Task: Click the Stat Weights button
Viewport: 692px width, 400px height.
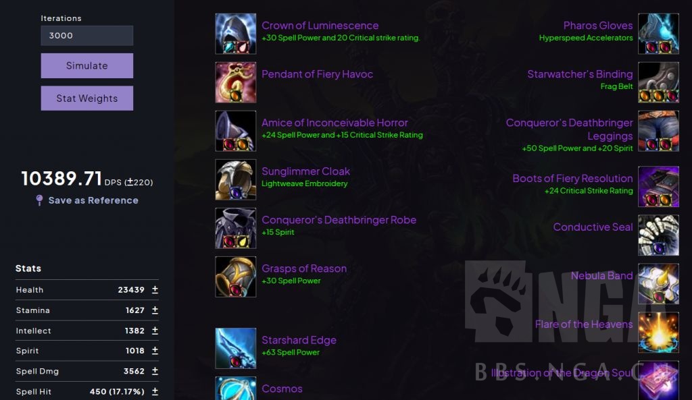Action: pos(87,98)
